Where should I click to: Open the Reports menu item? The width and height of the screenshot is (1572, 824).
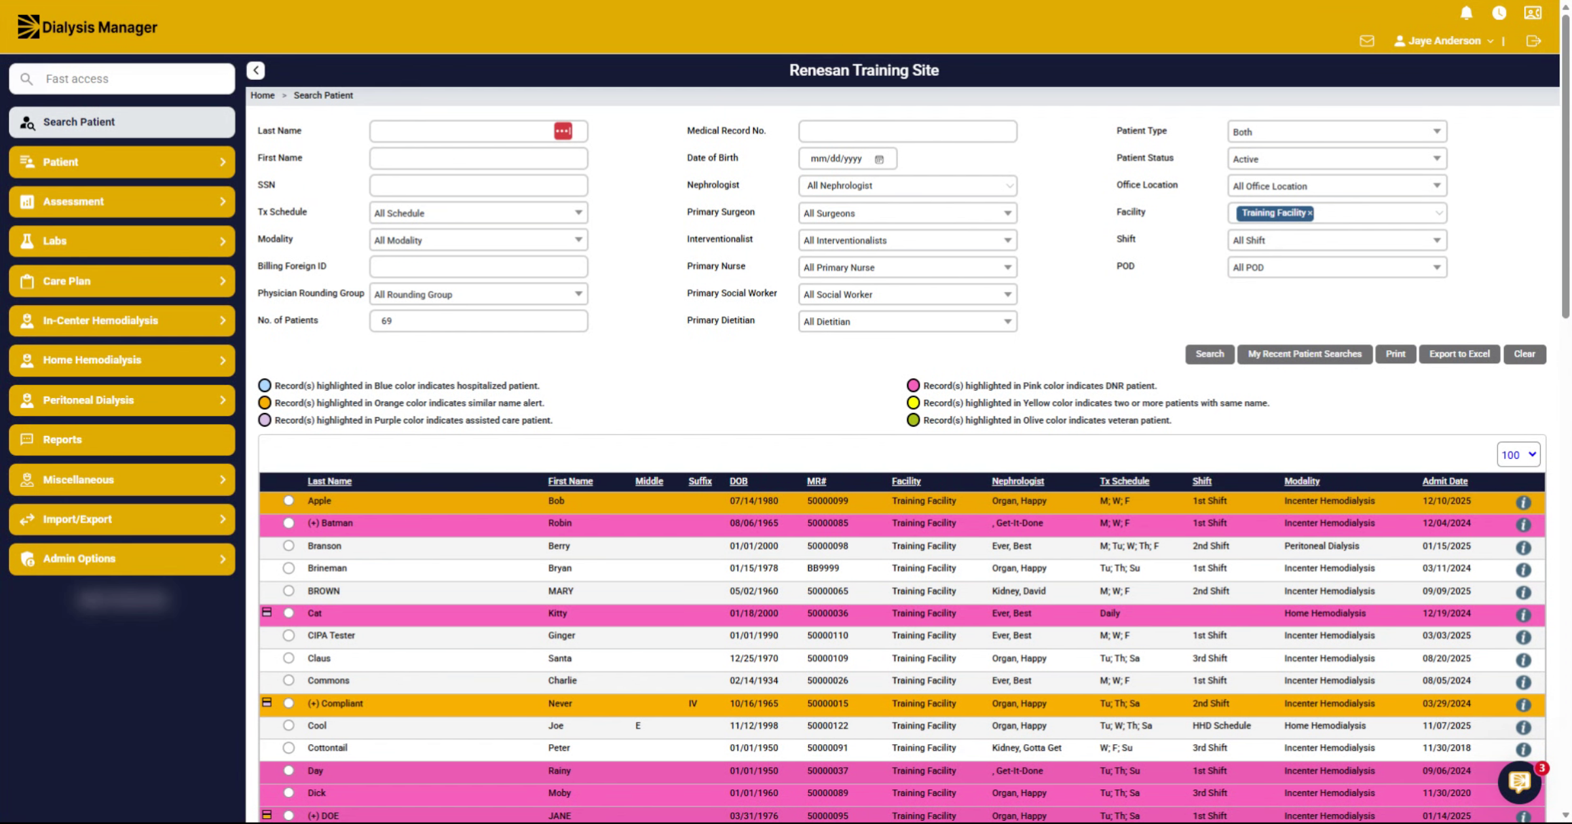click(x=122, y=440)
